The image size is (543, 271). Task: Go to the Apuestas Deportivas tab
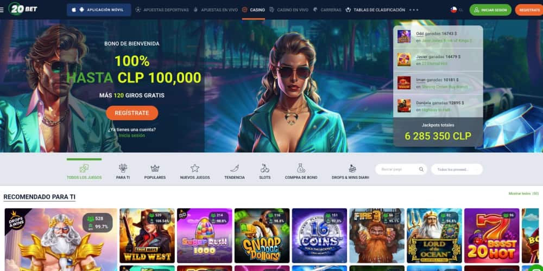162,10
